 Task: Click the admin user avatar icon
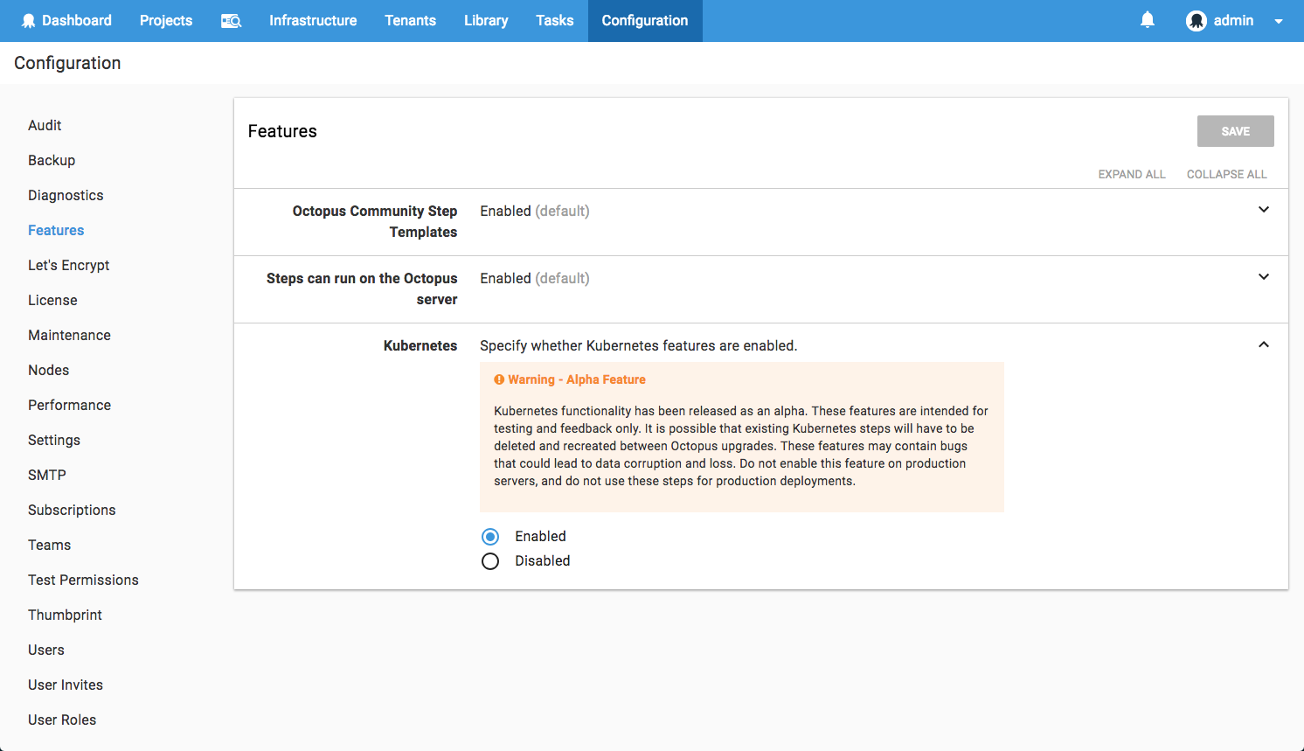(1196, 21)
